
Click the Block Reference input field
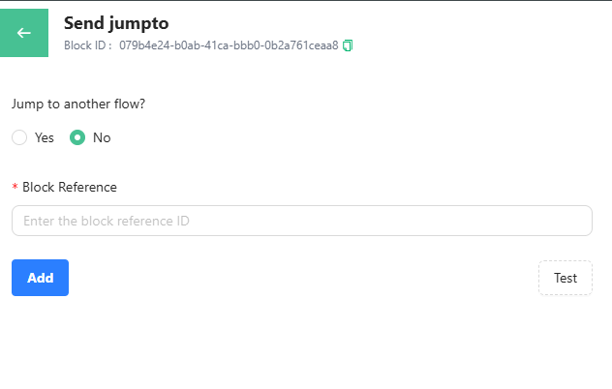click(301, 221)
